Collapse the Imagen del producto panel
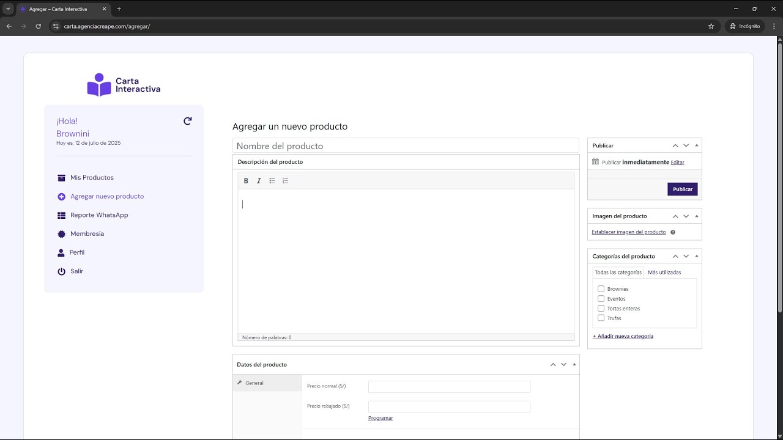The image size is (783, 440). pos(697,216)
